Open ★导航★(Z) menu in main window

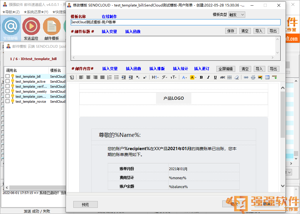pos(11,12)
